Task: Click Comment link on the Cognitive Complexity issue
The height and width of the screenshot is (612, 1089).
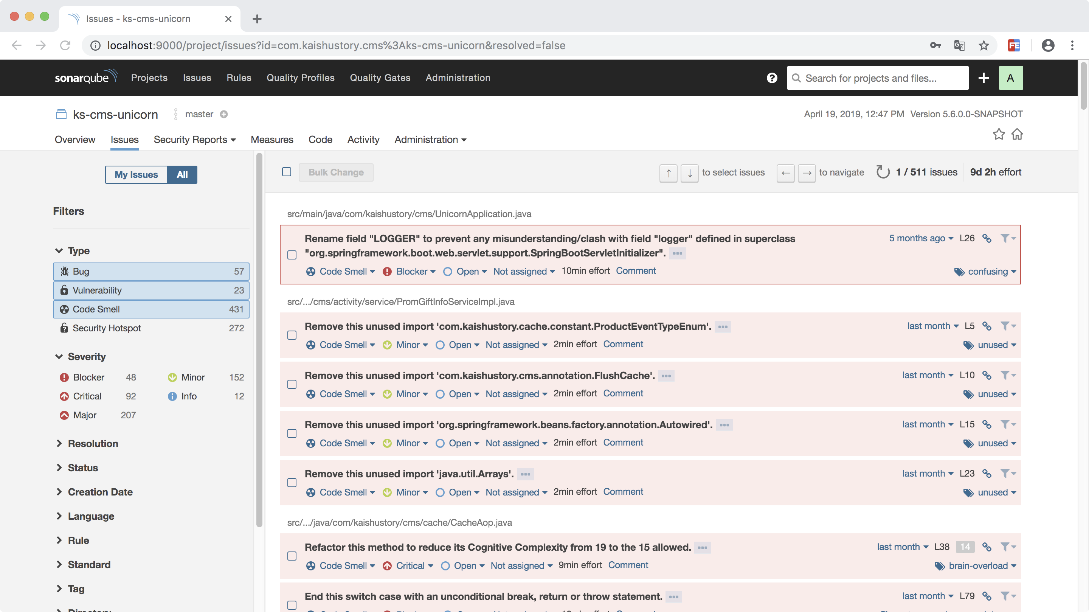Action: [628, 565]
